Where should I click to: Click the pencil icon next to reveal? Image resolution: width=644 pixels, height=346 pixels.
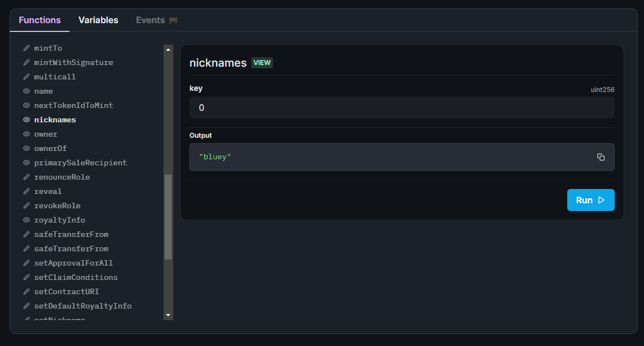[26, 191]
